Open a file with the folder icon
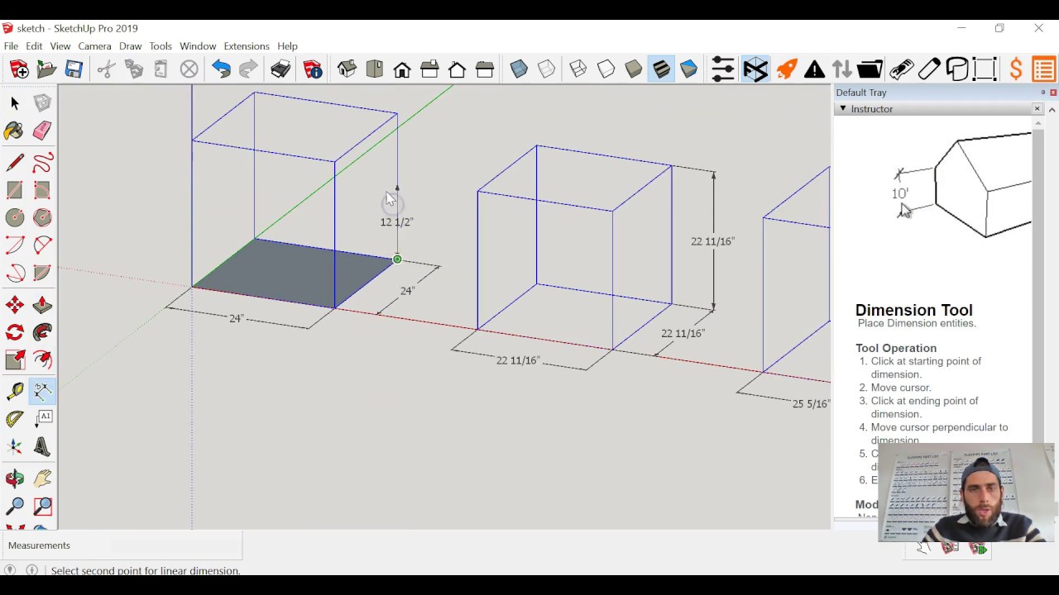 (46, 69)
